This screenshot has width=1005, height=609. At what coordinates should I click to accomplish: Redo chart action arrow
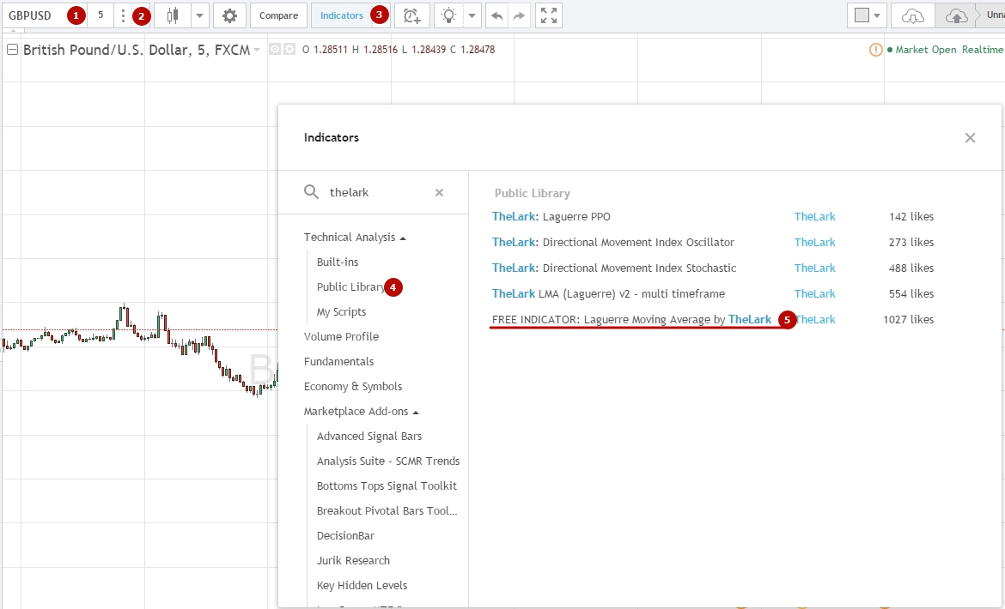tap(519, 15)
